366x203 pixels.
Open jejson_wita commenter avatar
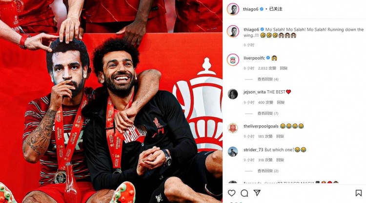[233, 94]
